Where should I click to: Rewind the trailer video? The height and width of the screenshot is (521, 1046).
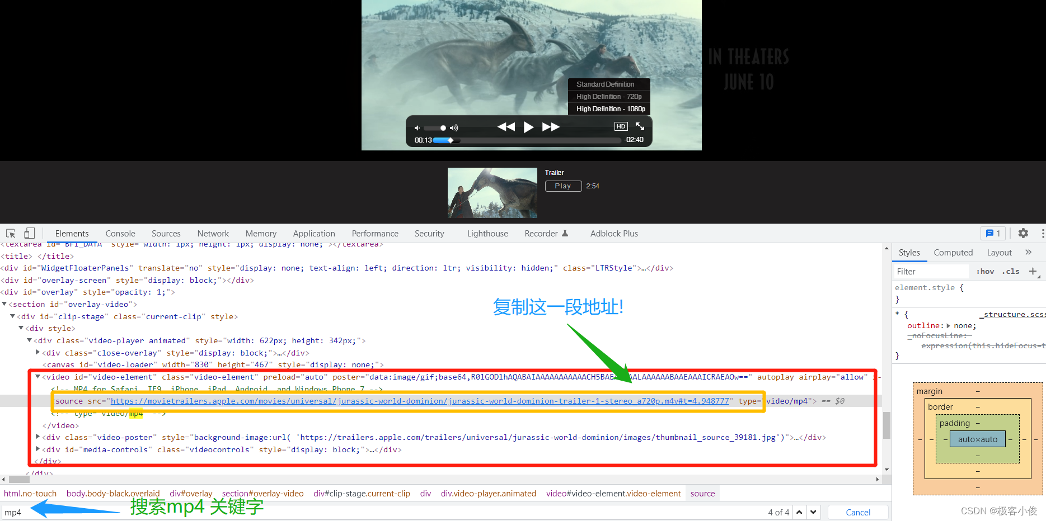[506, 127]
